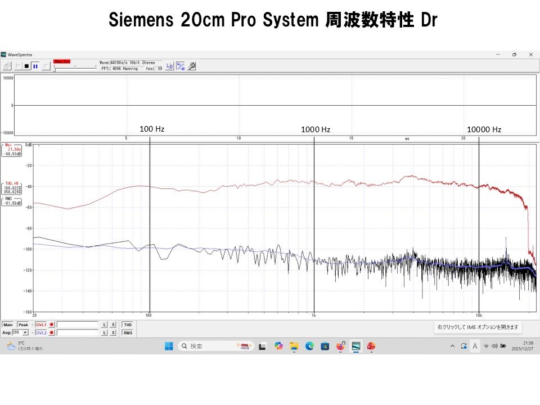Click the S save button for OVL2

[x=113, y=332]
